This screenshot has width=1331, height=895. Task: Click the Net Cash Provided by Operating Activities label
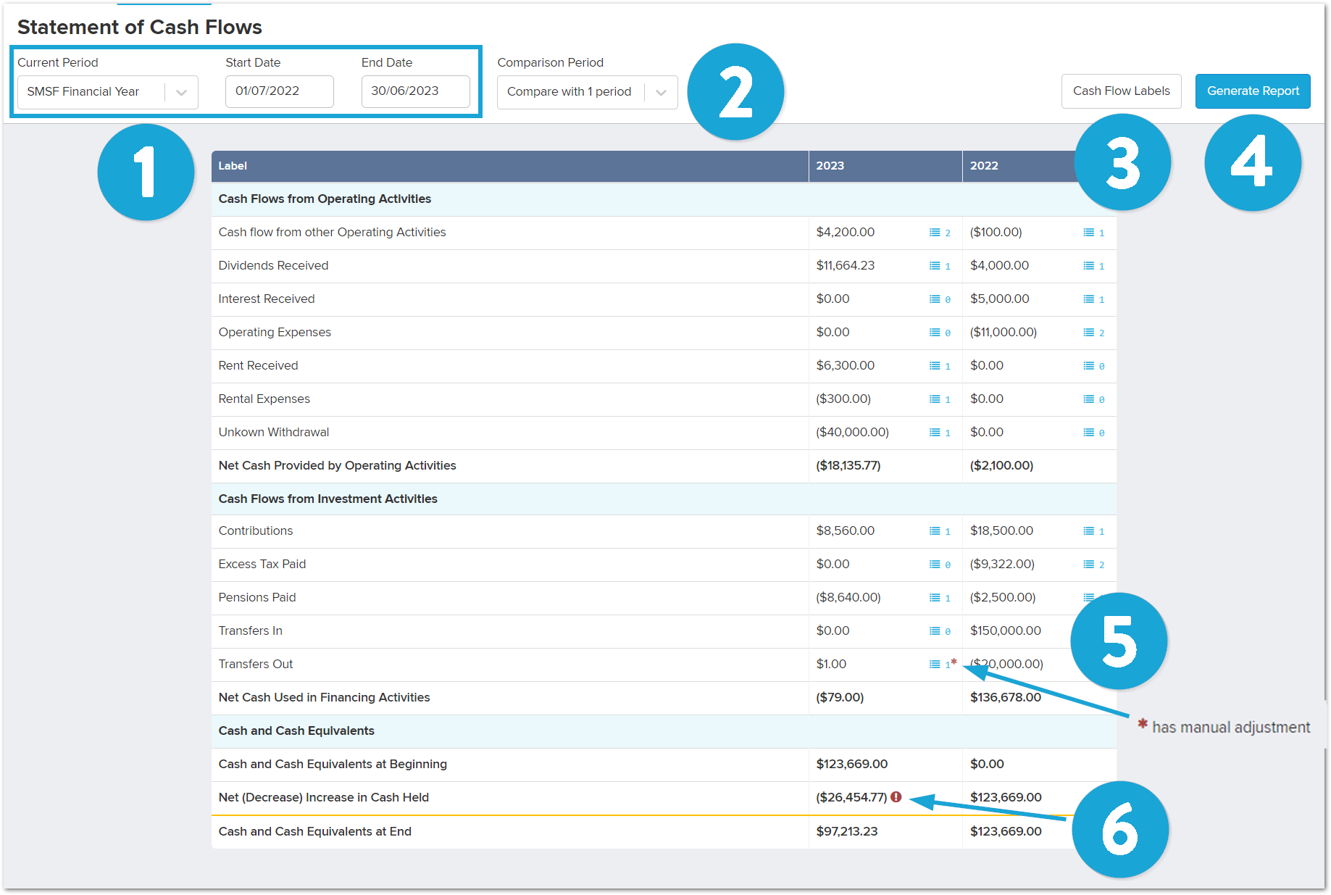pyautogui.click(x=338, y=466)
